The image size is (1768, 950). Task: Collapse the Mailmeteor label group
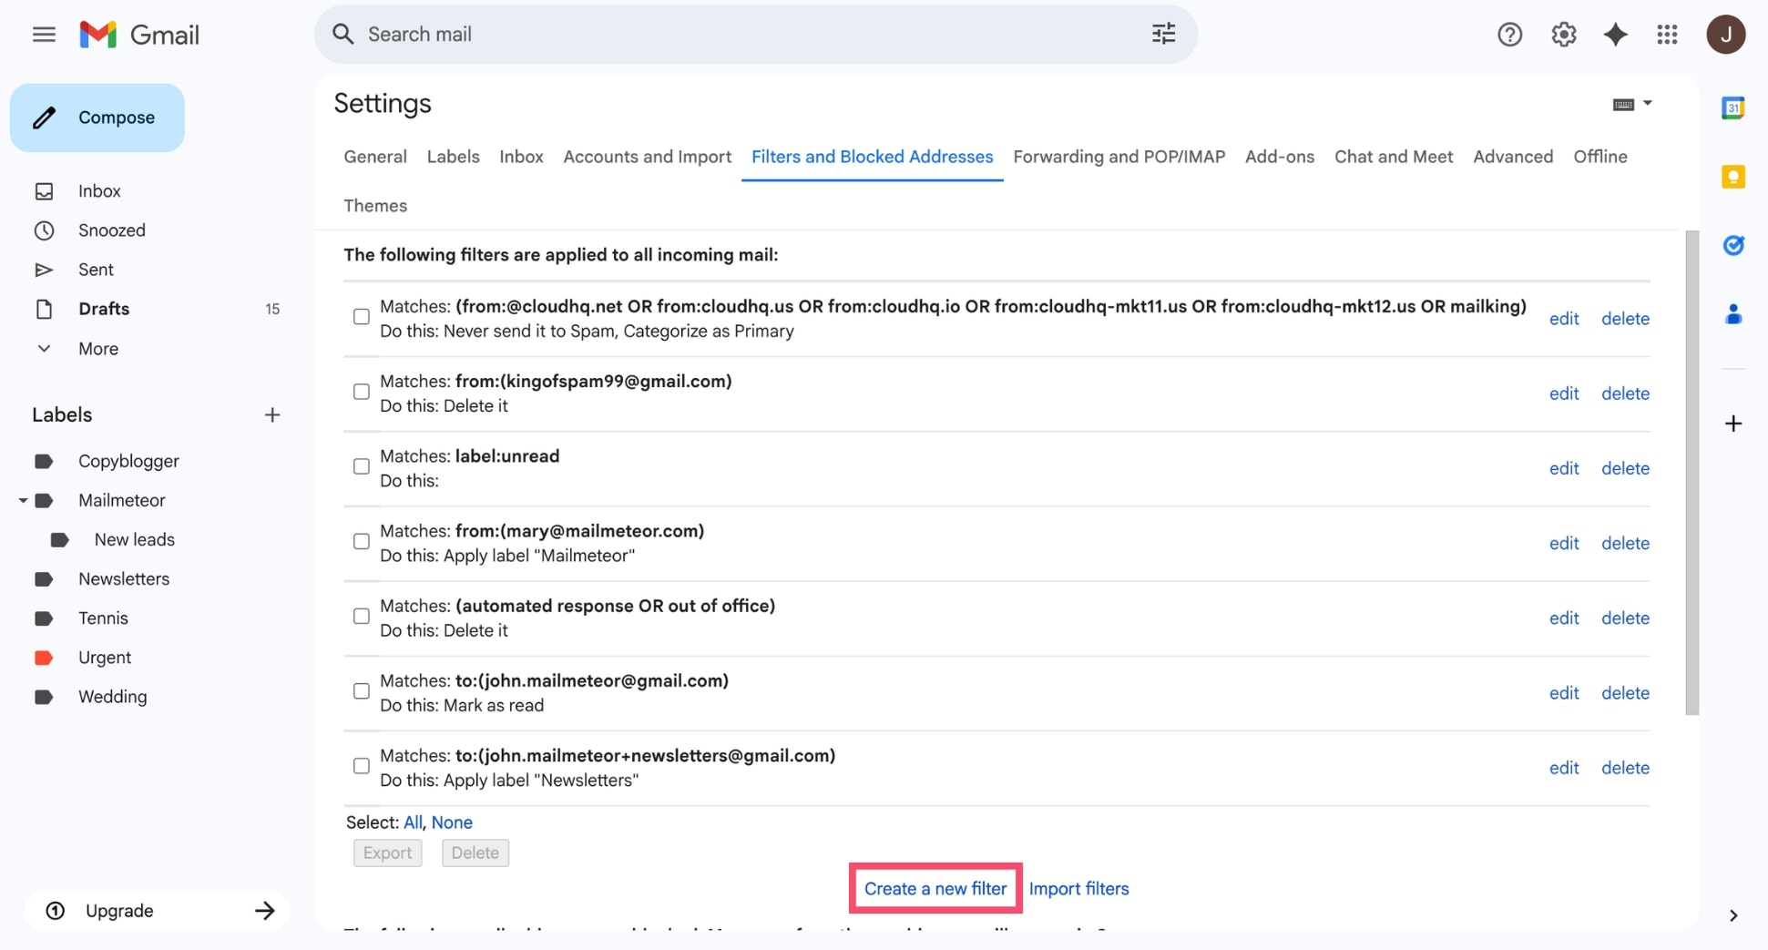coord(23,500)
